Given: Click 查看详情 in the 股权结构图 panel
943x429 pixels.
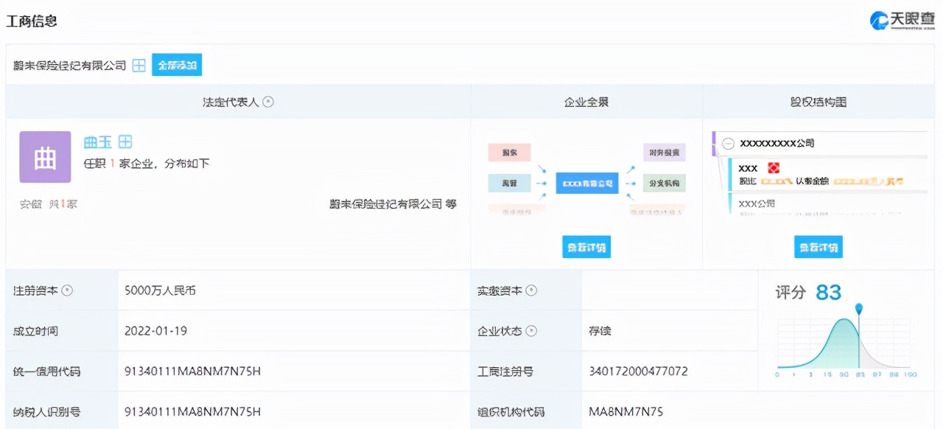Looking at the screenshot, I should 817,247.
